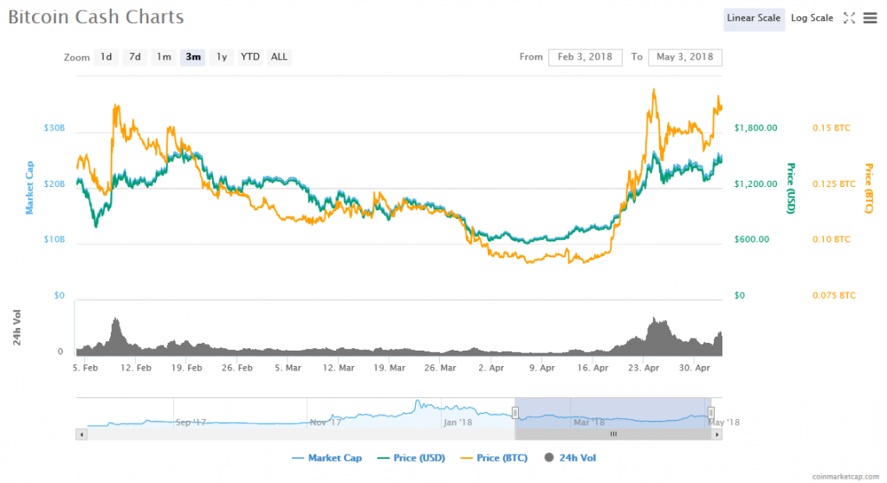This screenshot has height=483, width=887.
Task: Grab the right navigator range handle
Action: pos(711,413)
